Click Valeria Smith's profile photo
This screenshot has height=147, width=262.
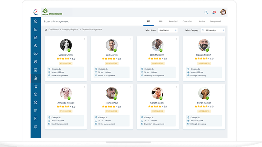coord(66,45)
